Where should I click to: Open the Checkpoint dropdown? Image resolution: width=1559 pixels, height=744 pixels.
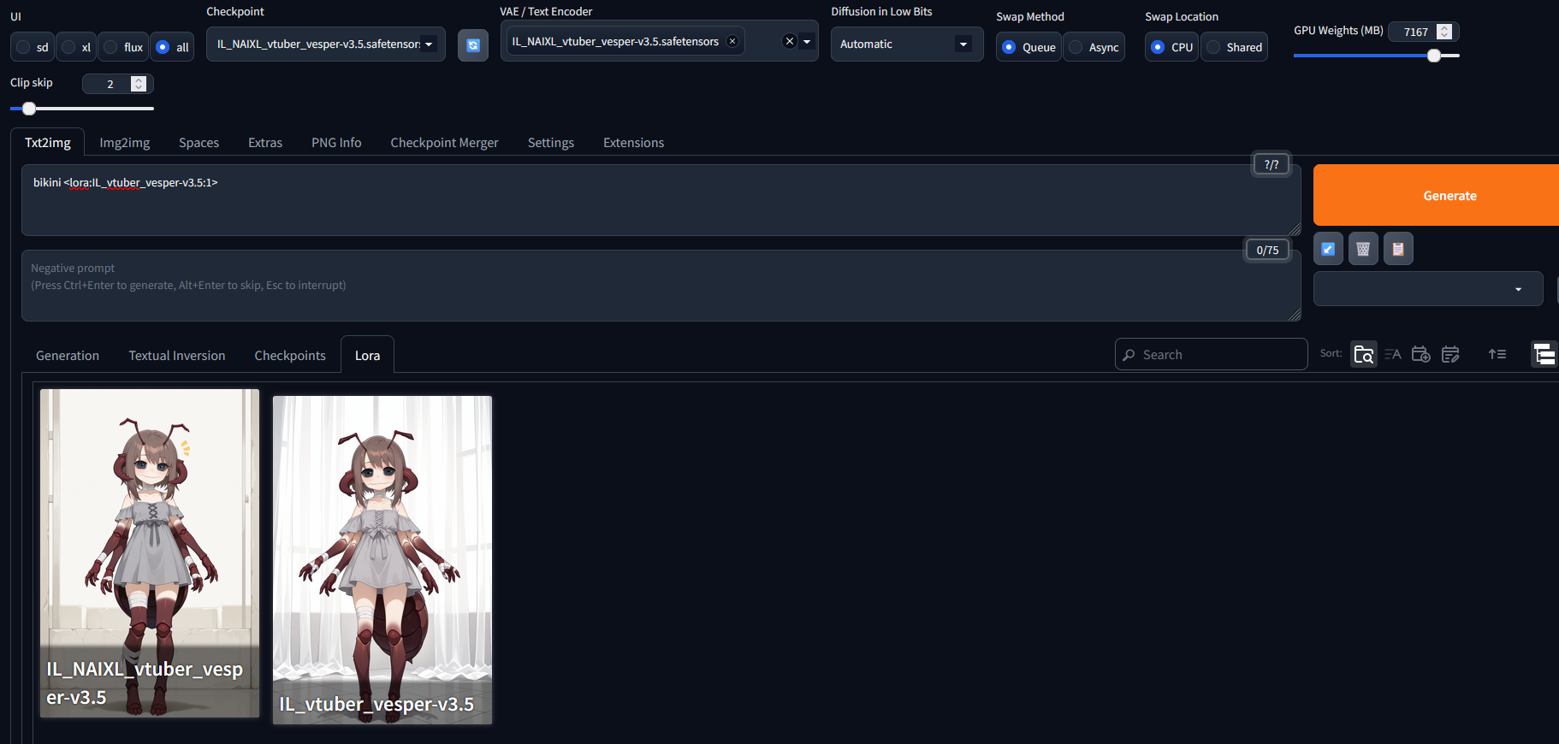tap(325, 44)
